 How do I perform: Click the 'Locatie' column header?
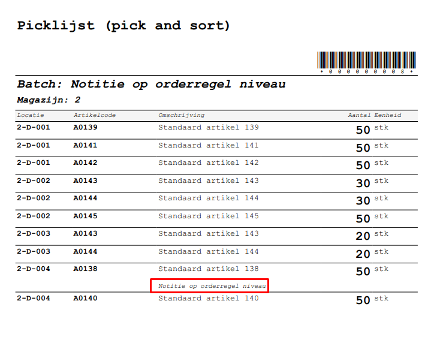(x=31, y=115)
